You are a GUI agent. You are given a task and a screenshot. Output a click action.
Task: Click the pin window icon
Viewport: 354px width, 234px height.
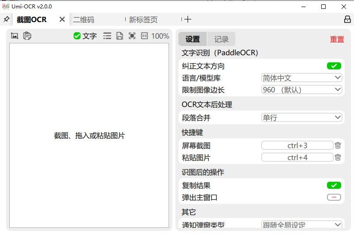pos(6,19)
